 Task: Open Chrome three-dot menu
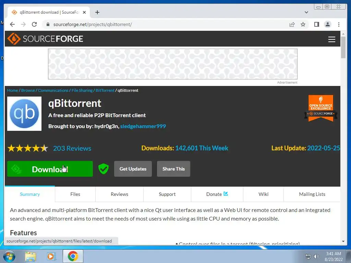(x=339, y=24)
